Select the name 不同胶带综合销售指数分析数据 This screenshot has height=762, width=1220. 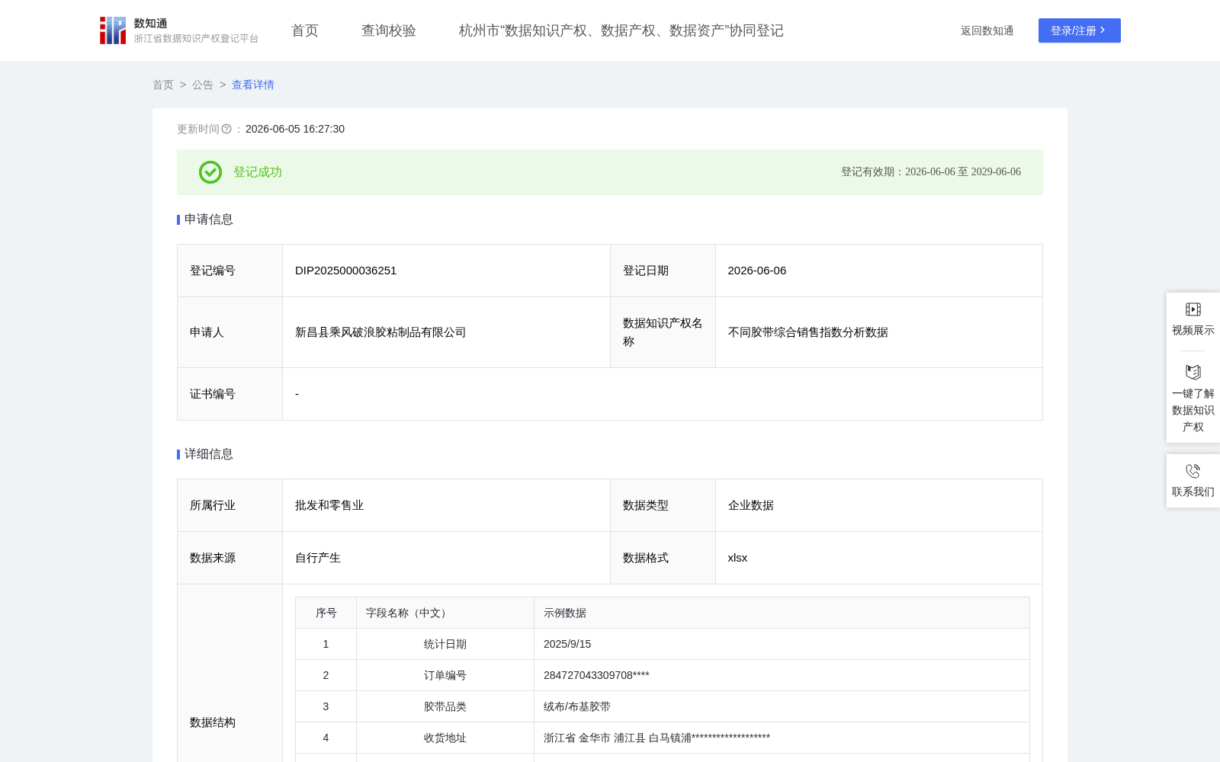[x=808, y=332]
